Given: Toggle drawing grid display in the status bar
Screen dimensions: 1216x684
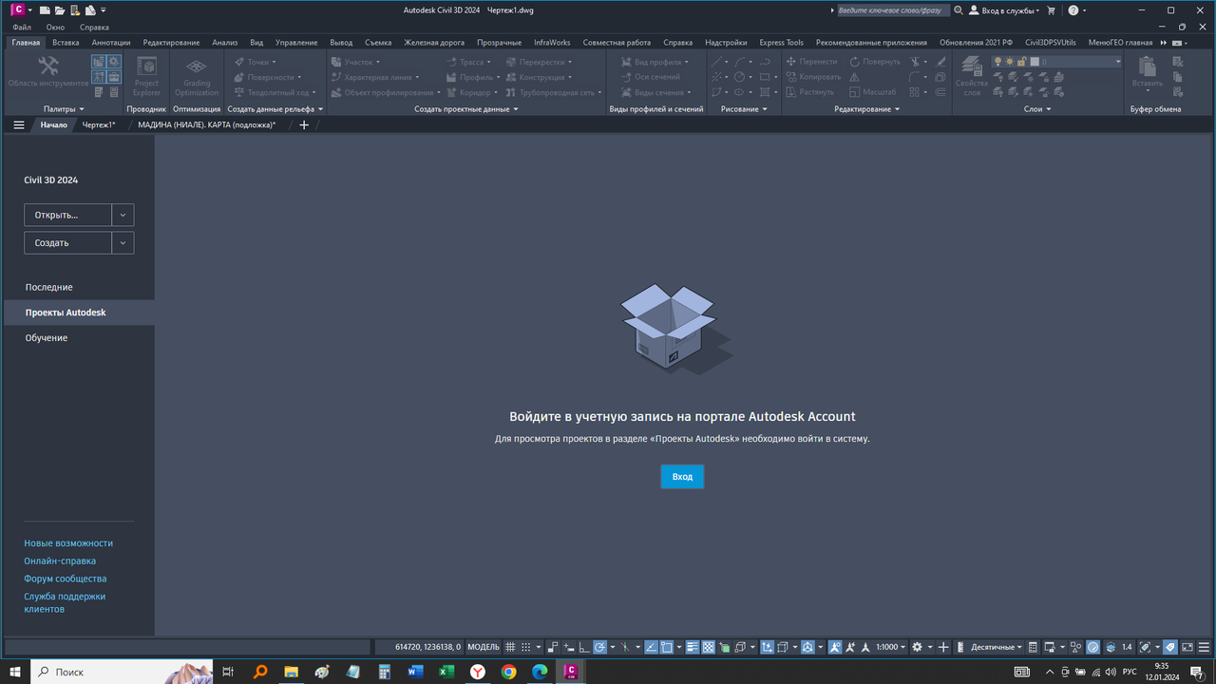Looking at the screenshot, I should tap(511, 647).
